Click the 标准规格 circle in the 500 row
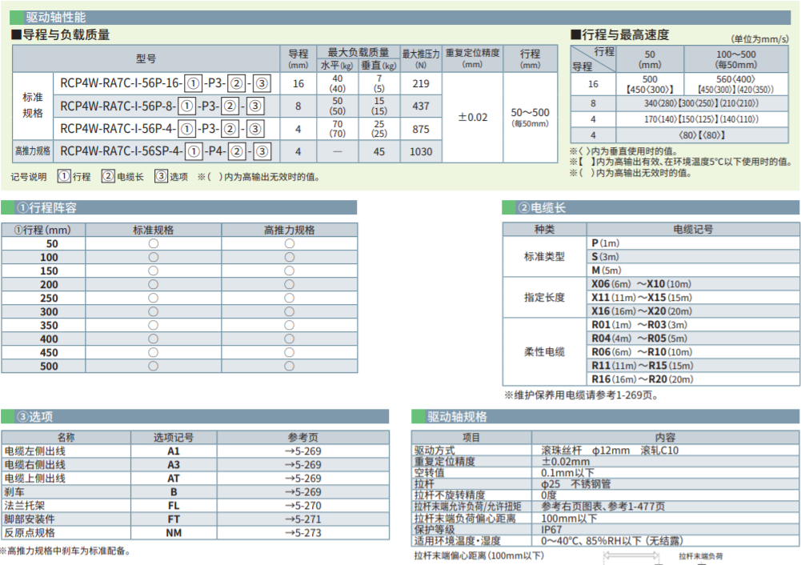The height and width of the screenshot is (565, 801). click(154, 366)
